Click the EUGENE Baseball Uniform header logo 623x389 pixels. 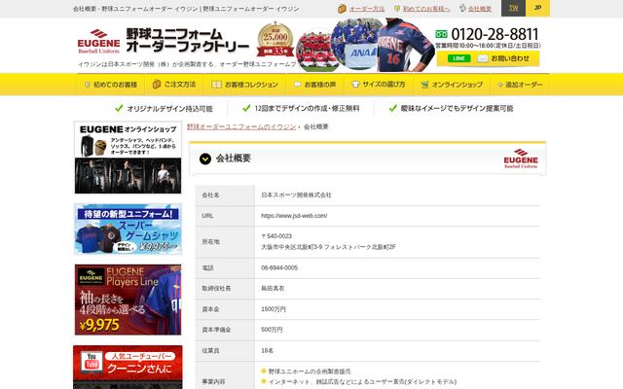tap(98, 41)
